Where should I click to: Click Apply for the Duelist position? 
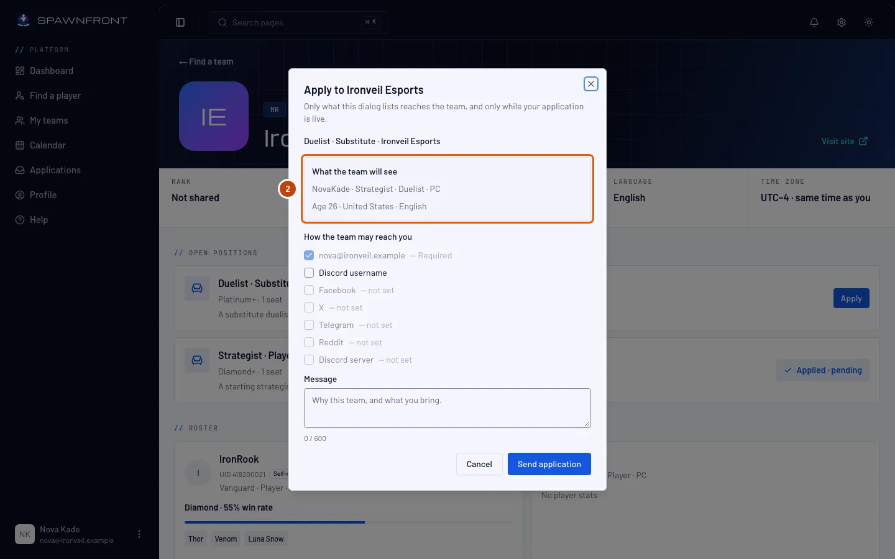click(851, 298)
